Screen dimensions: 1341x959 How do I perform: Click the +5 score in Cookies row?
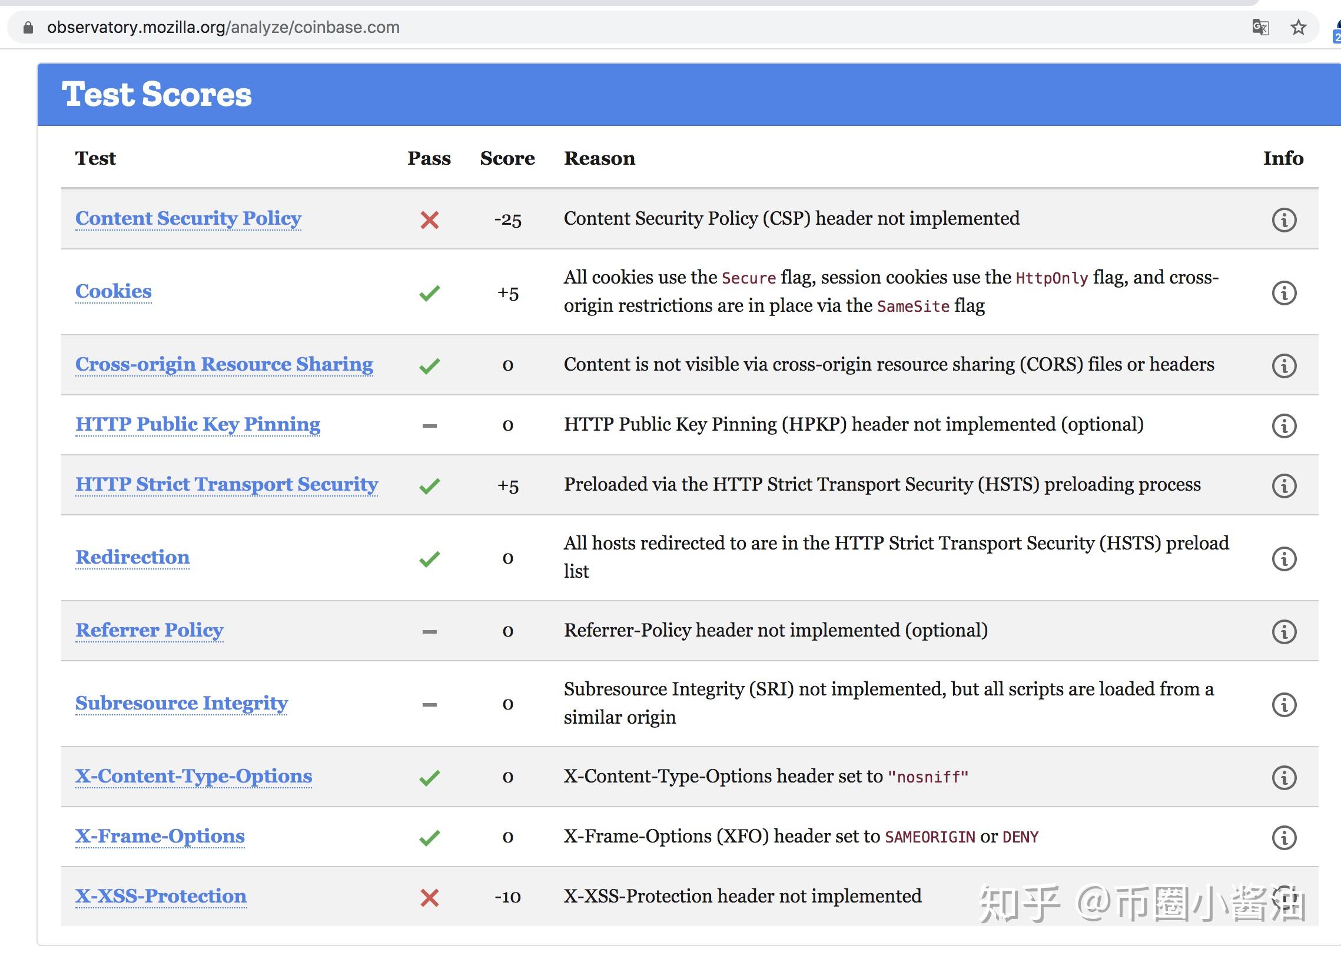(x=508, y=293)
